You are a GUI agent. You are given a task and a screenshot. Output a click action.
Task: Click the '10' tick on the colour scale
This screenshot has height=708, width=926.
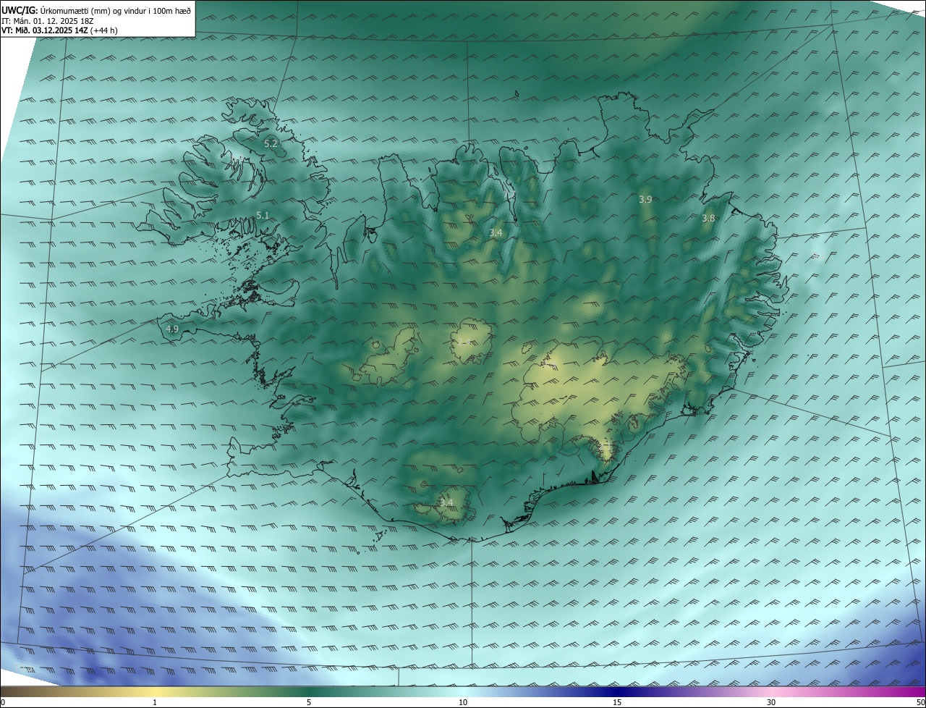point(463,702)
